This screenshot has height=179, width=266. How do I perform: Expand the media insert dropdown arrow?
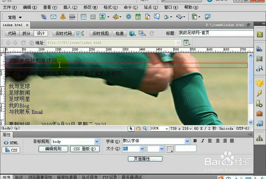(120, 17)
